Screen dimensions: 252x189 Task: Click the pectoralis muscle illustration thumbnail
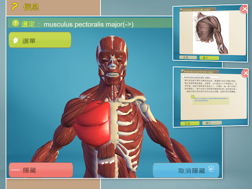pyautogui.click(x=211, y=33)
